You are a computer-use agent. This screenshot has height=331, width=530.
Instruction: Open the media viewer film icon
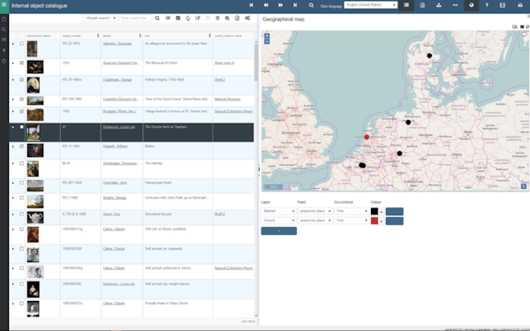pos(503,5)
